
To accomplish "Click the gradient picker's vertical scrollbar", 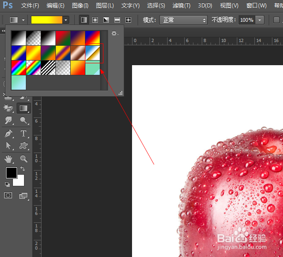I will click(104, 61).
